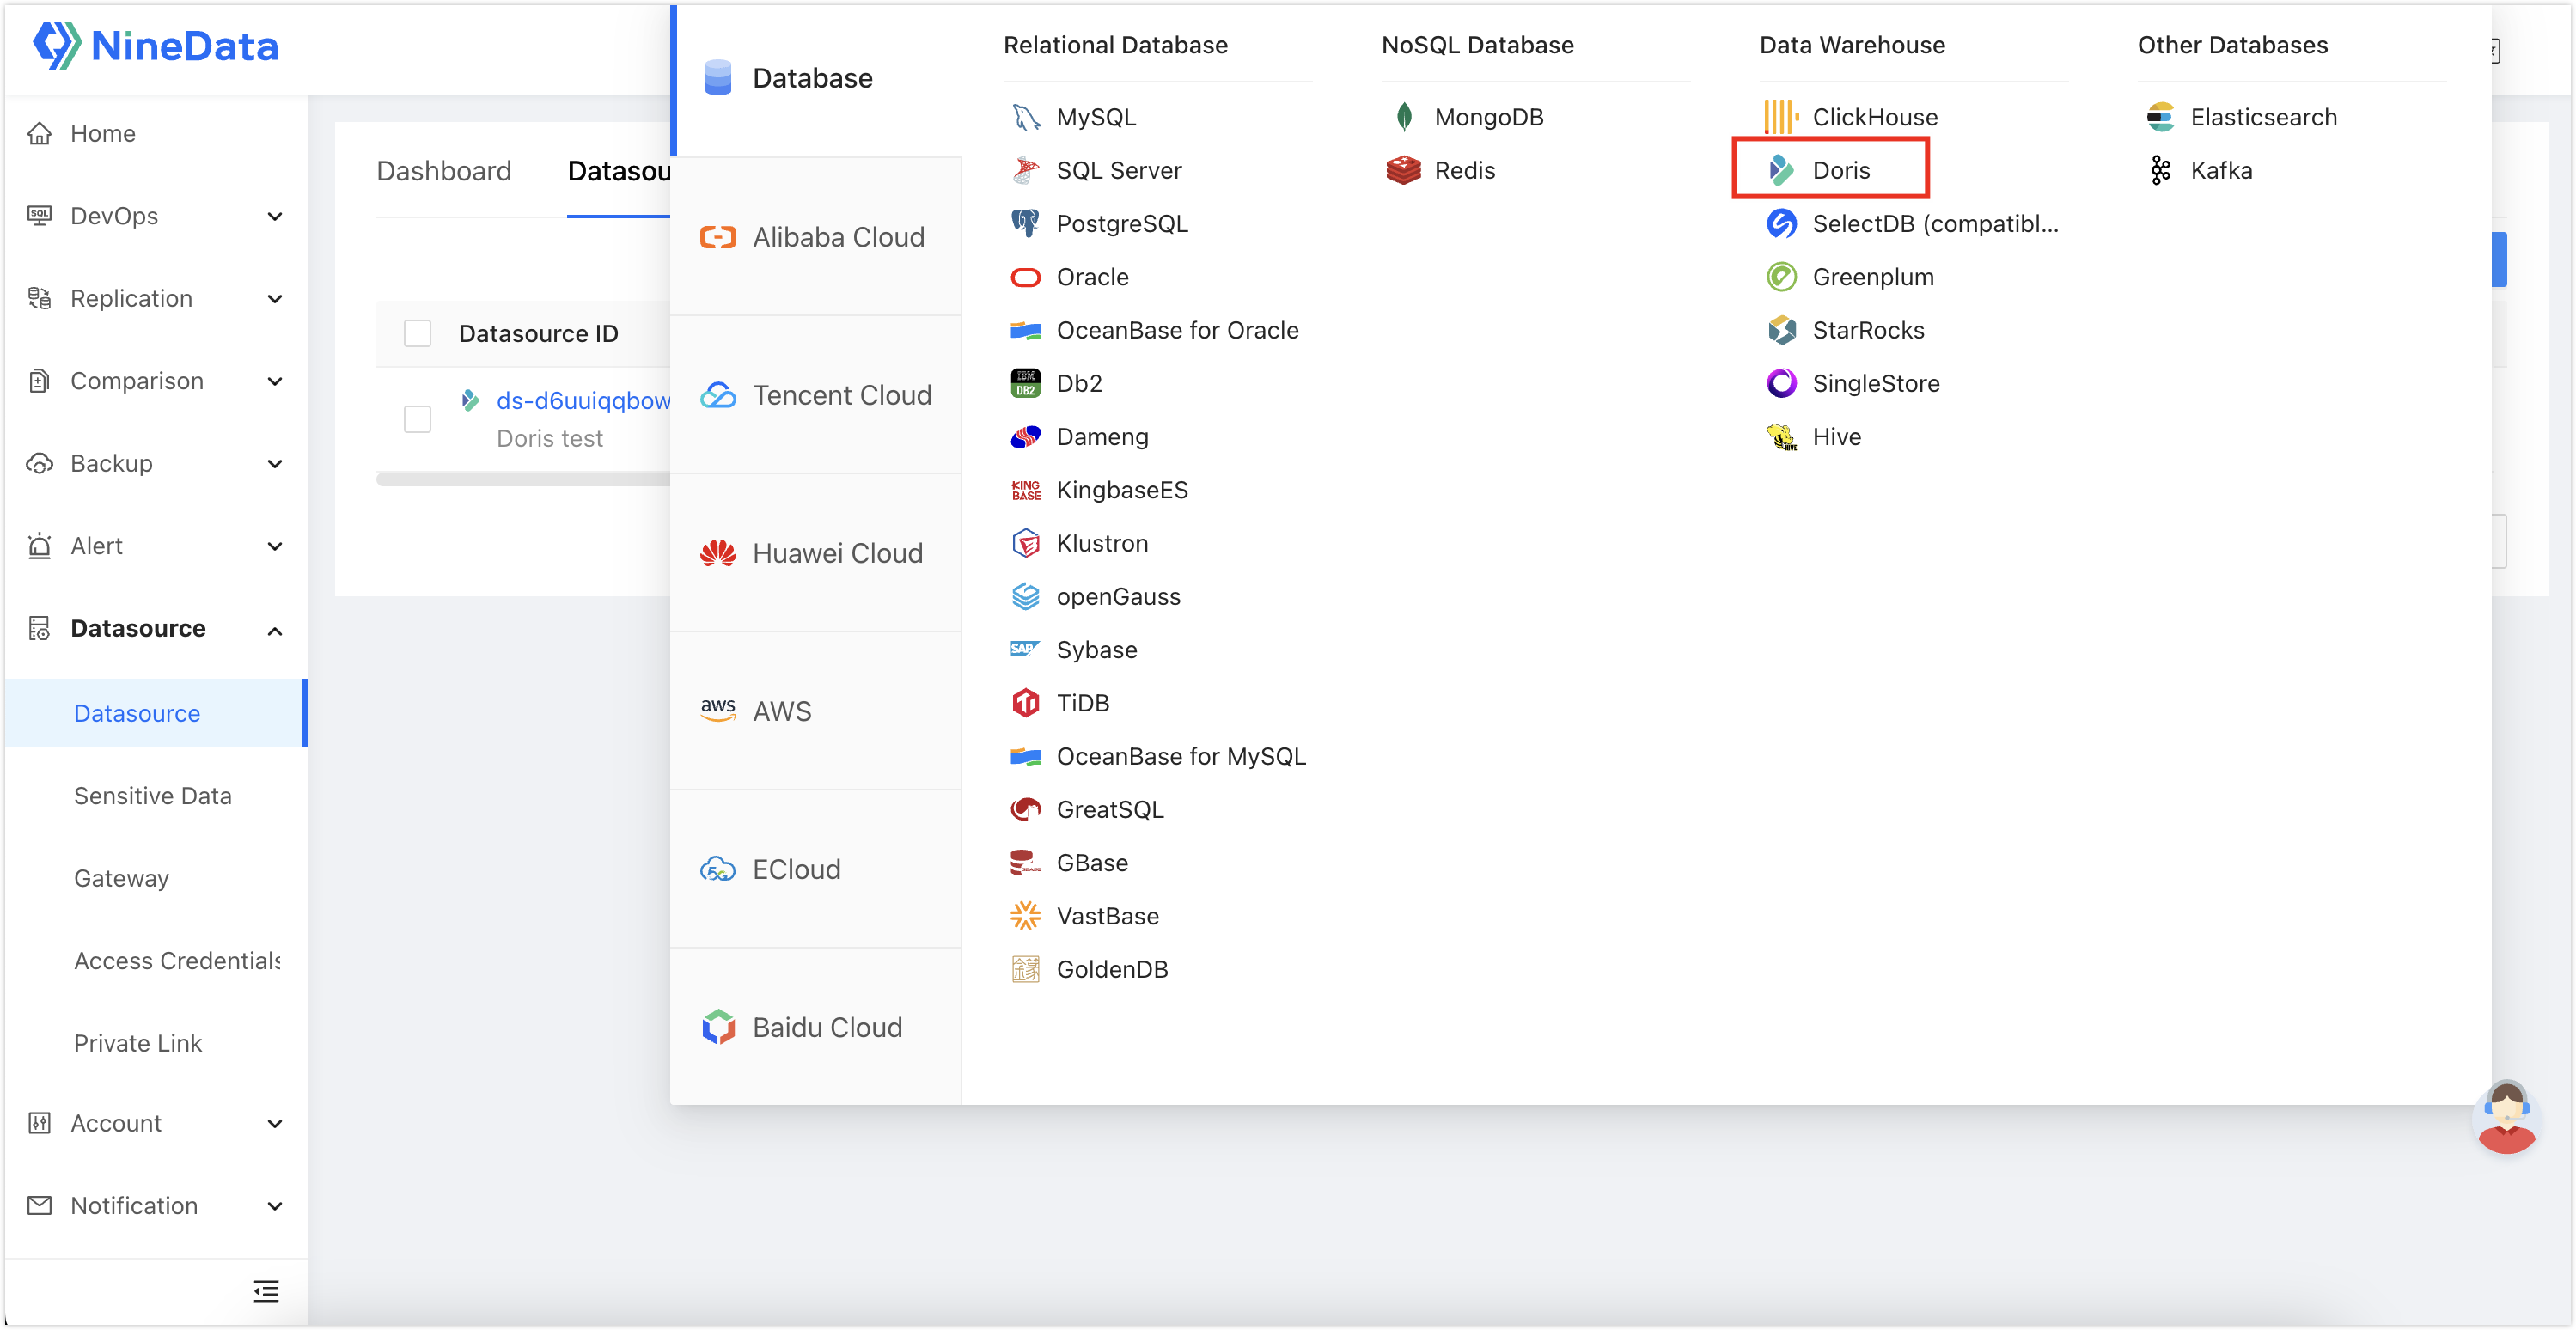Click the SQL Server icon
Viewport: 2576px width, 1330px height.
click(x=1025, y=170)
